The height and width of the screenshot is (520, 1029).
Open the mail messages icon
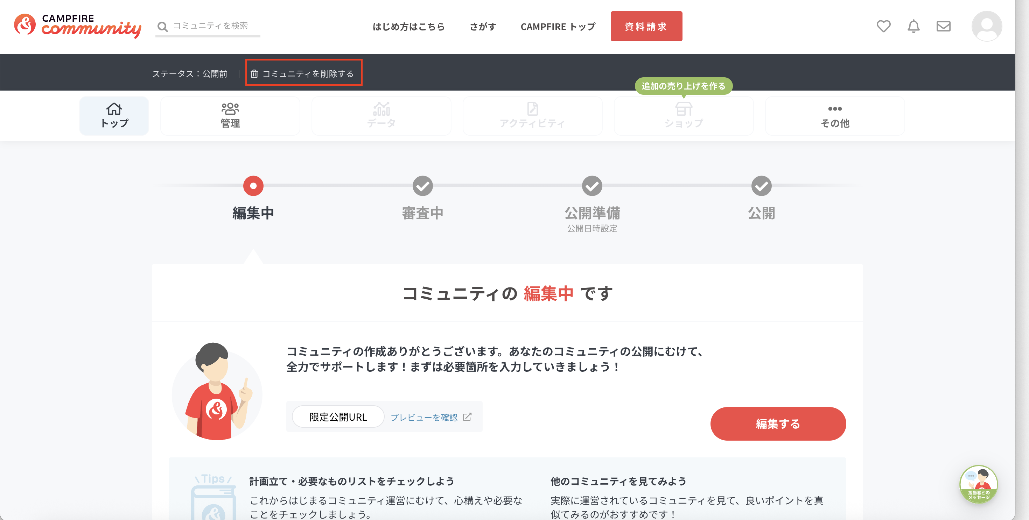(943, 26)
